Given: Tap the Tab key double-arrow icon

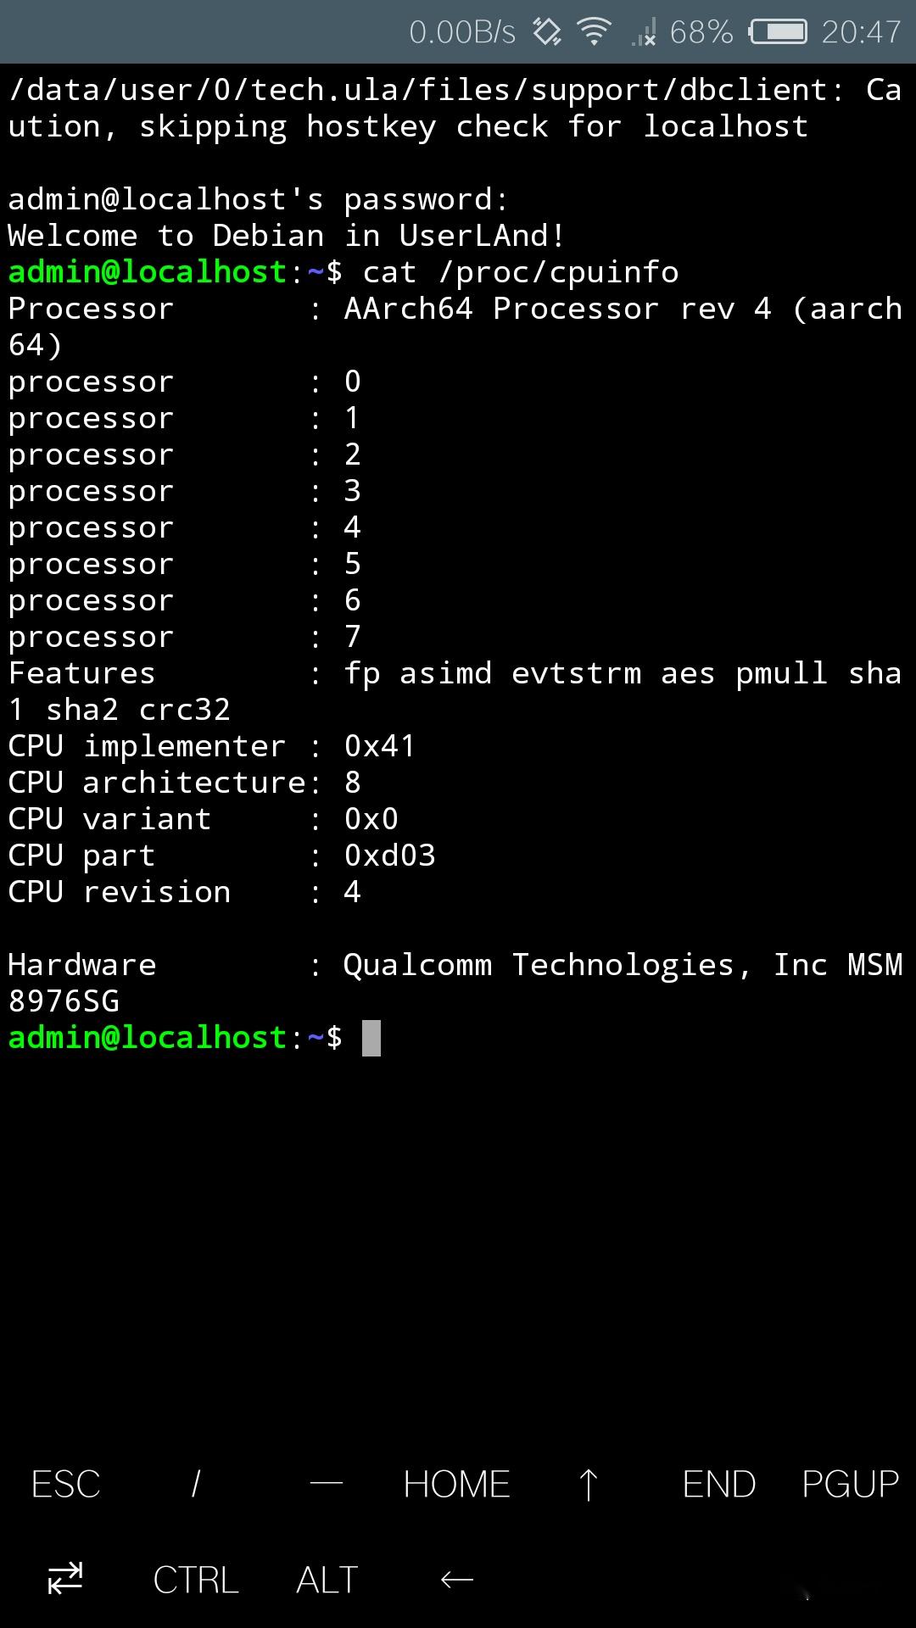Looking at the screenshot, I should (x=65, y=1579).
